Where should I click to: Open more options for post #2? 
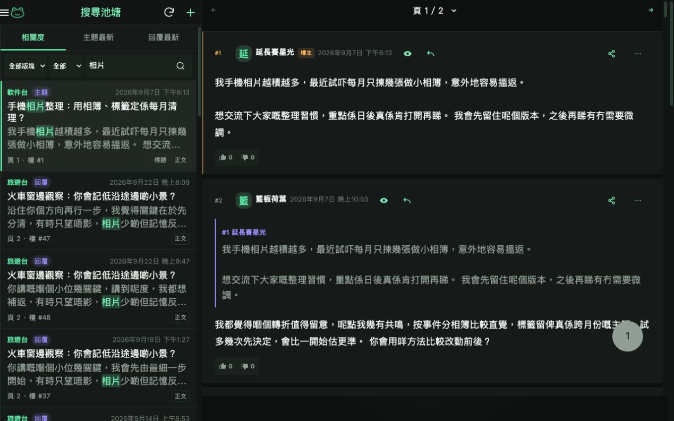638,201
